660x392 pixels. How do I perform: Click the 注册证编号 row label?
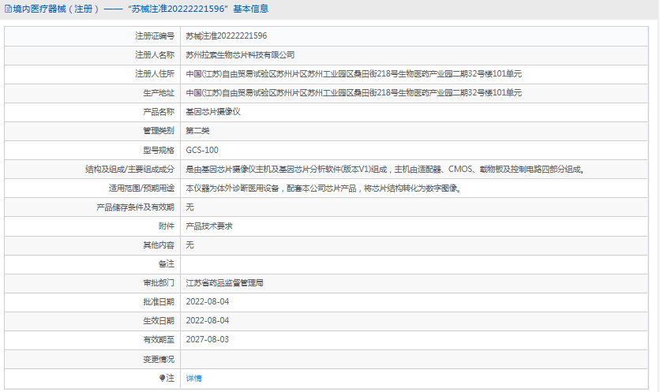[x=155, y=35]
